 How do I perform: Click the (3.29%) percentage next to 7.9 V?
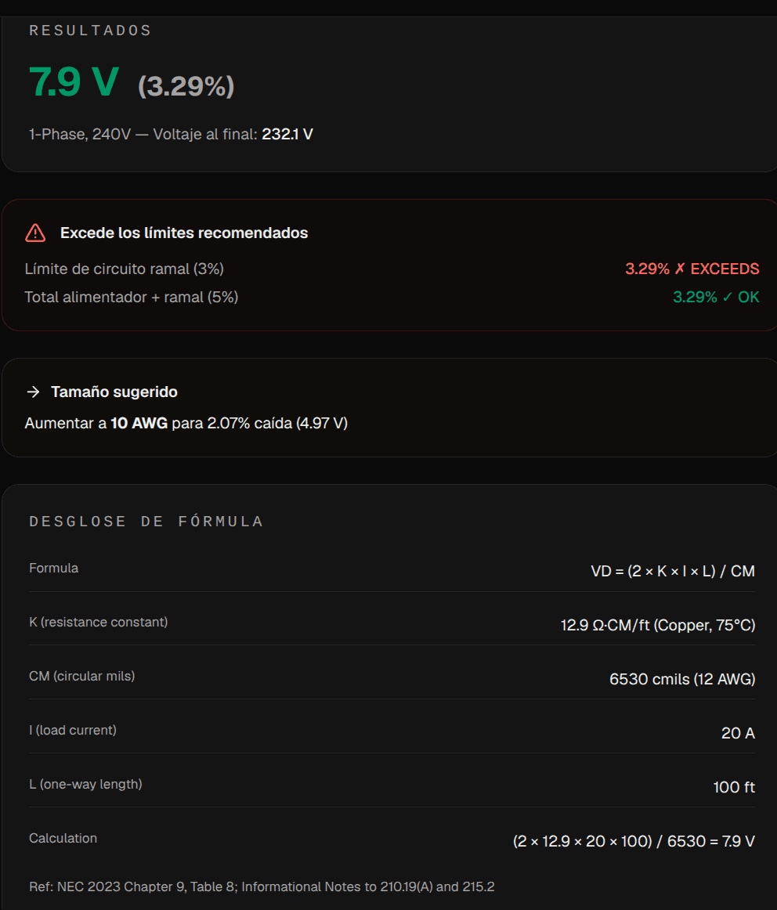click(186, 86)
